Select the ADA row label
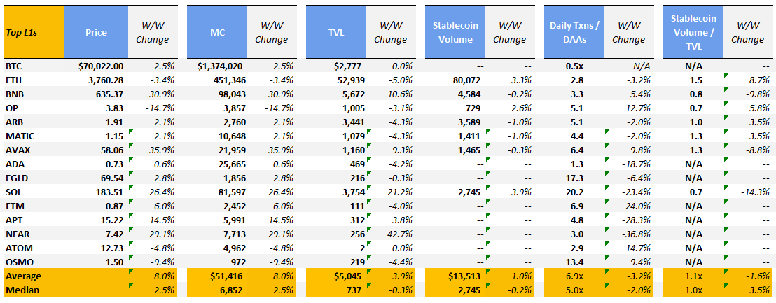This screenshot has width=776, height=303. pyautogui.click(x=14, y=164)
